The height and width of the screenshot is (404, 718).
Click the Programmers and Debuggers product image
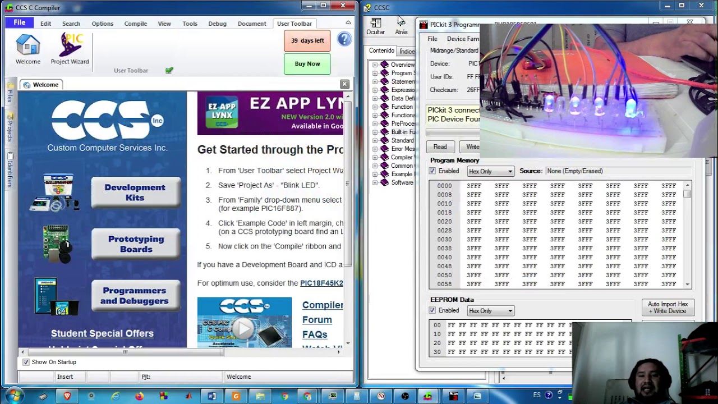pos(56,296)
